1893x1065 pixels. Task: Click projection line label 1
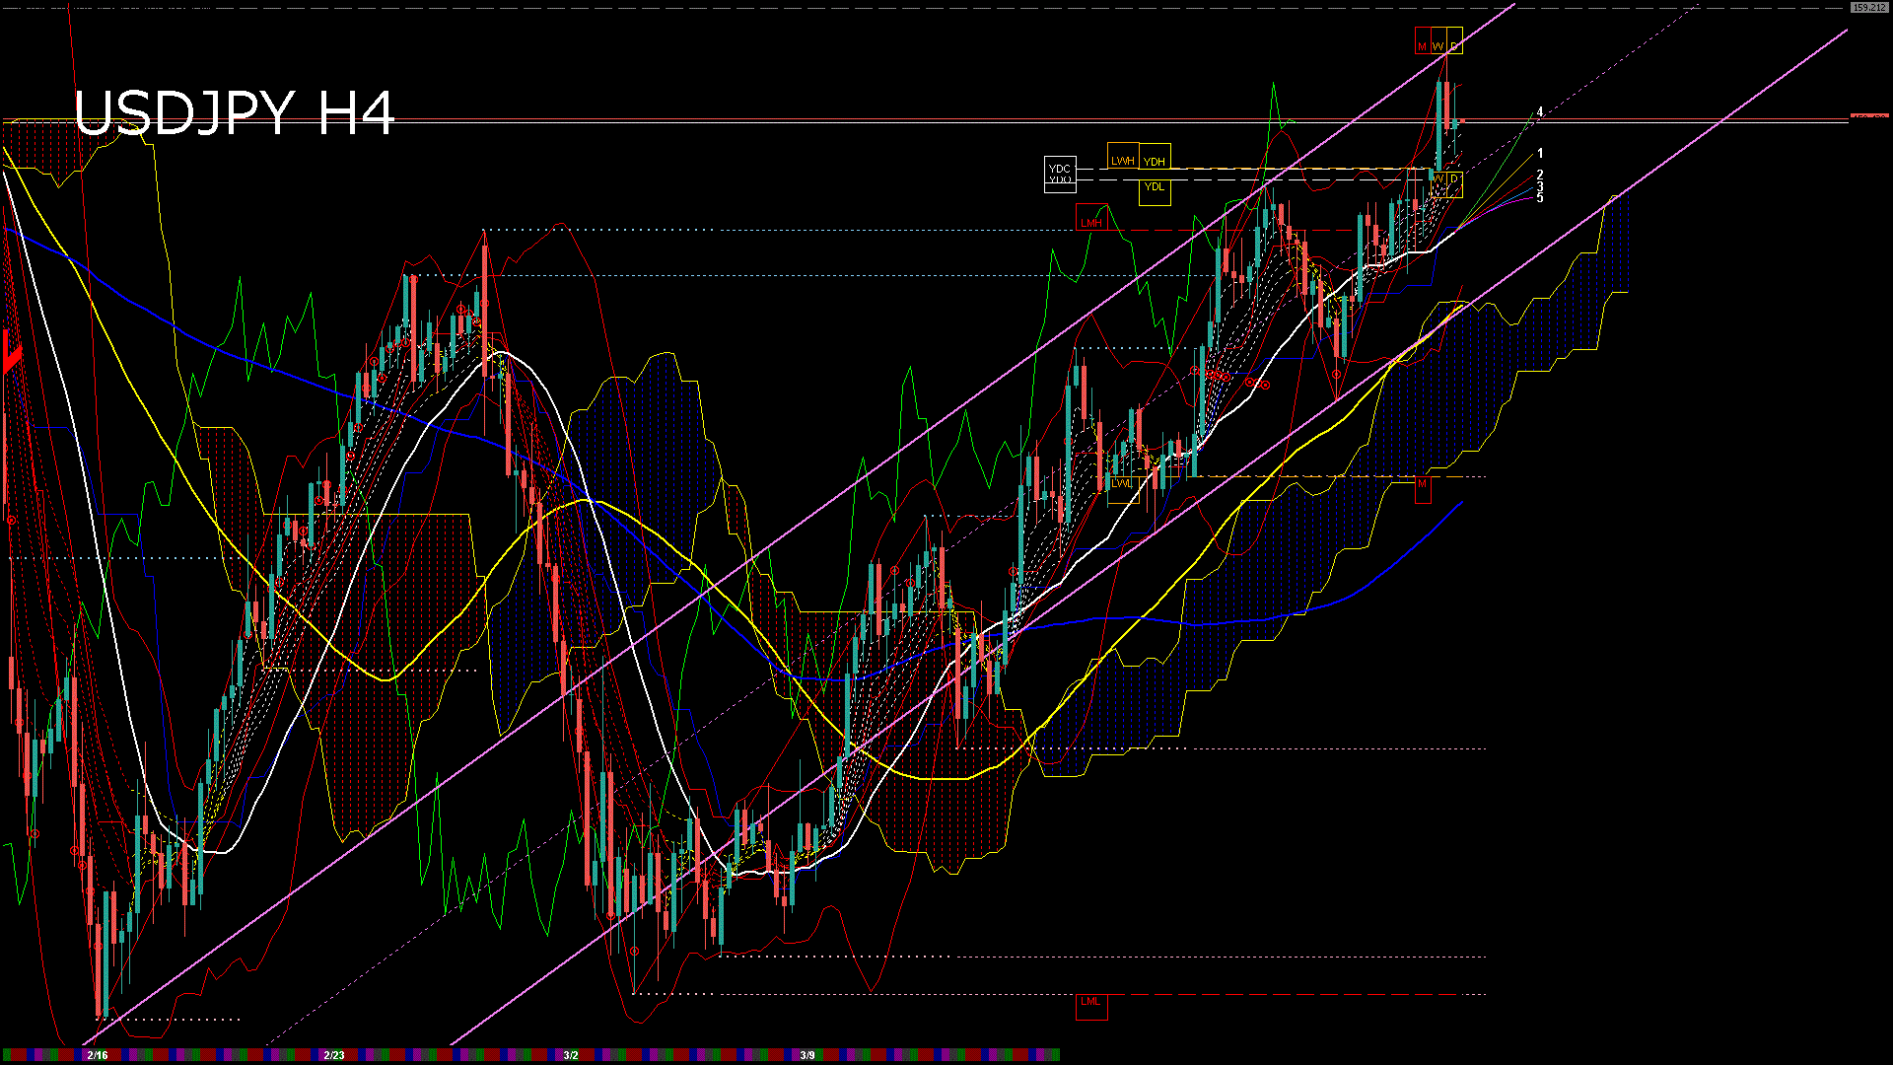click(1540, 154)
